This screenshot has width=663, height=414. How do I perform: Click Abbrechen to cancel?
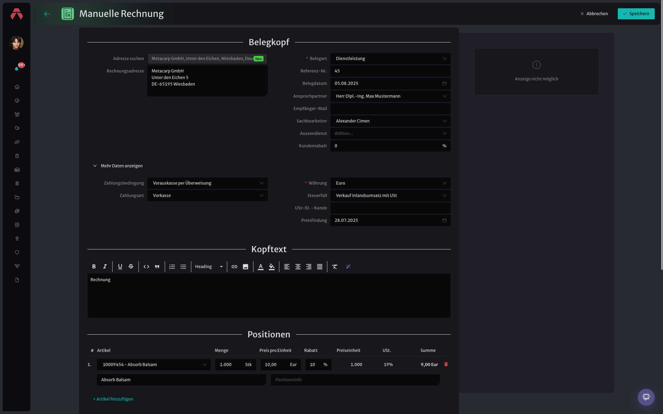click(594, 14)
